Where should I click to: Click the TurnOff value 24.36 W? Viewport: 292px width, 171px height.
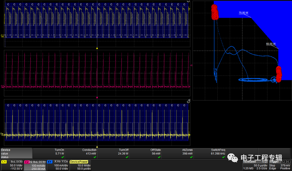click(123, 154)
